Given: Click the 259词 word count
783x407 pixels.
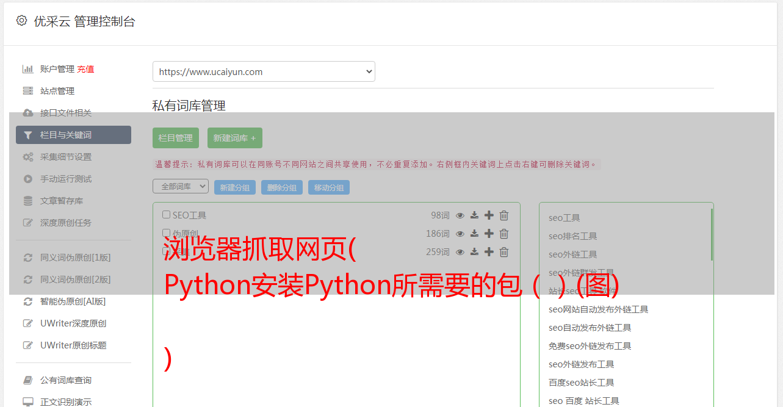Looking at the screenshot, I should 438,252.
